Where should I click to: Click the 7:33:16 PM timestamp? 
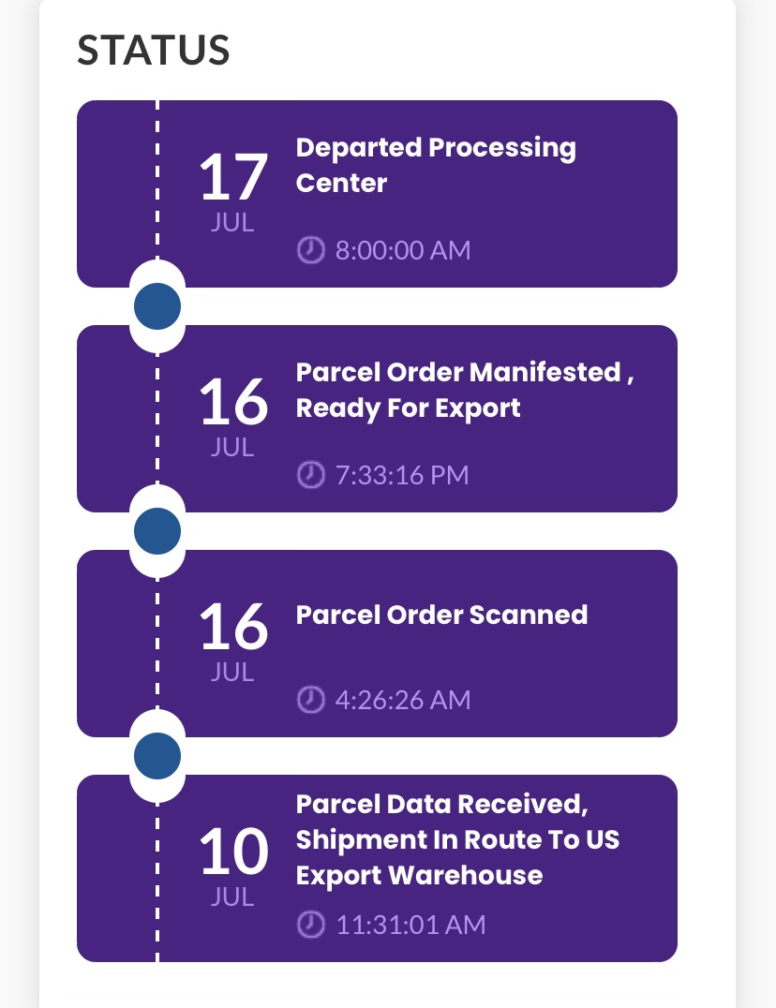click(402, 475)
